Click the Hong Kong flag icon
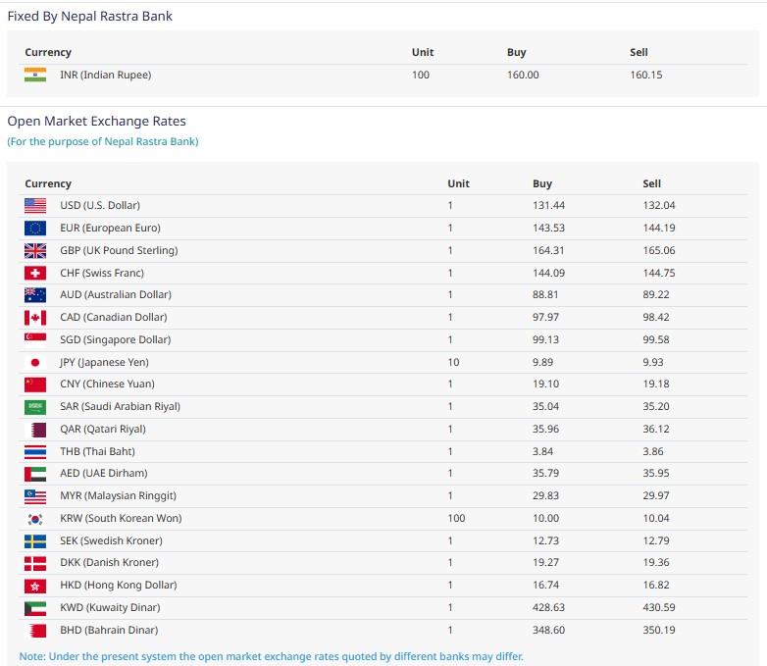Screen dimensions: 767x666 (35, 585)
